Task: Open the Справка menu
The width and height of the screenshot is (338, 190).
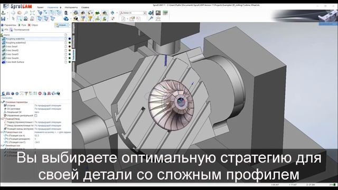Action: pos(85,7)
